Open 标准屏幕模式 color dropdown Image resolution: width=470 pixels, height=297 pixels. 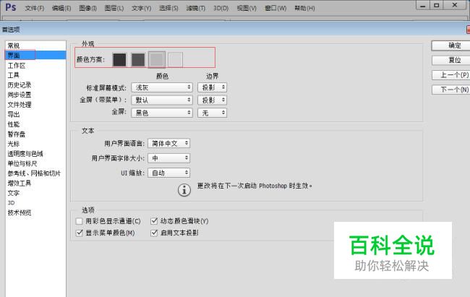162,87
